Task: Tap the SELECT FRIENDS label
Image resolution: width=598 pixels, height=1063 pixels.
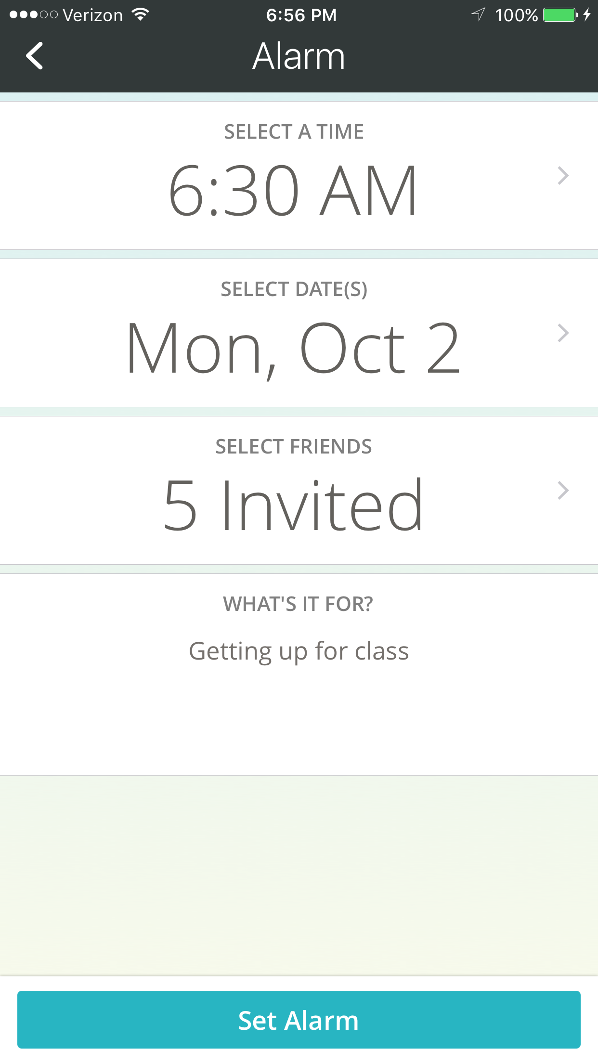Action: [294, 447]
